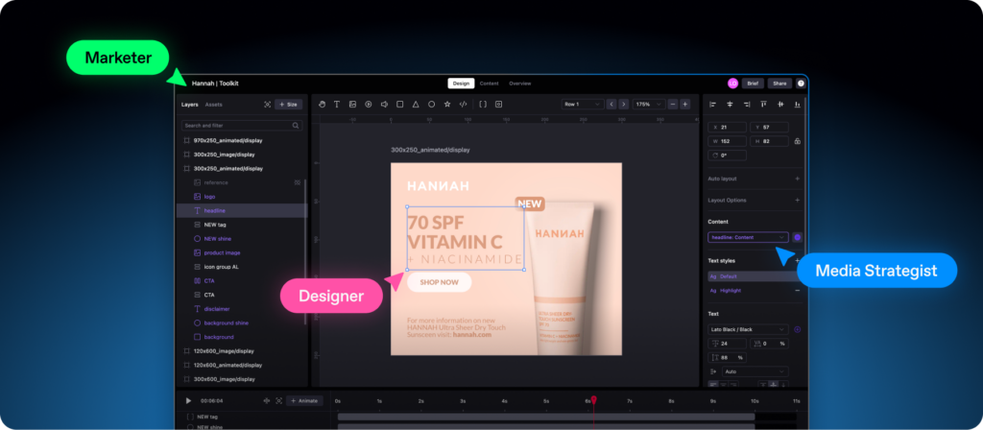This screenshot has height=430, width=983.
Task: Expand the Layout Options section
Action: [797, 201]
